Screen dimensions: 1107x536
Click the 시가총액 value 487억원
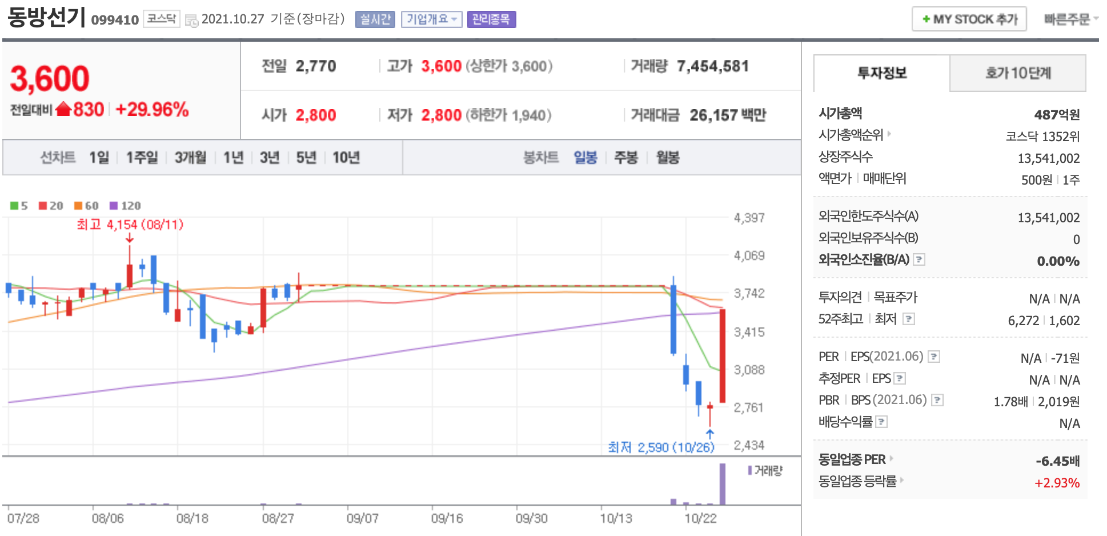pos(1057,114)
